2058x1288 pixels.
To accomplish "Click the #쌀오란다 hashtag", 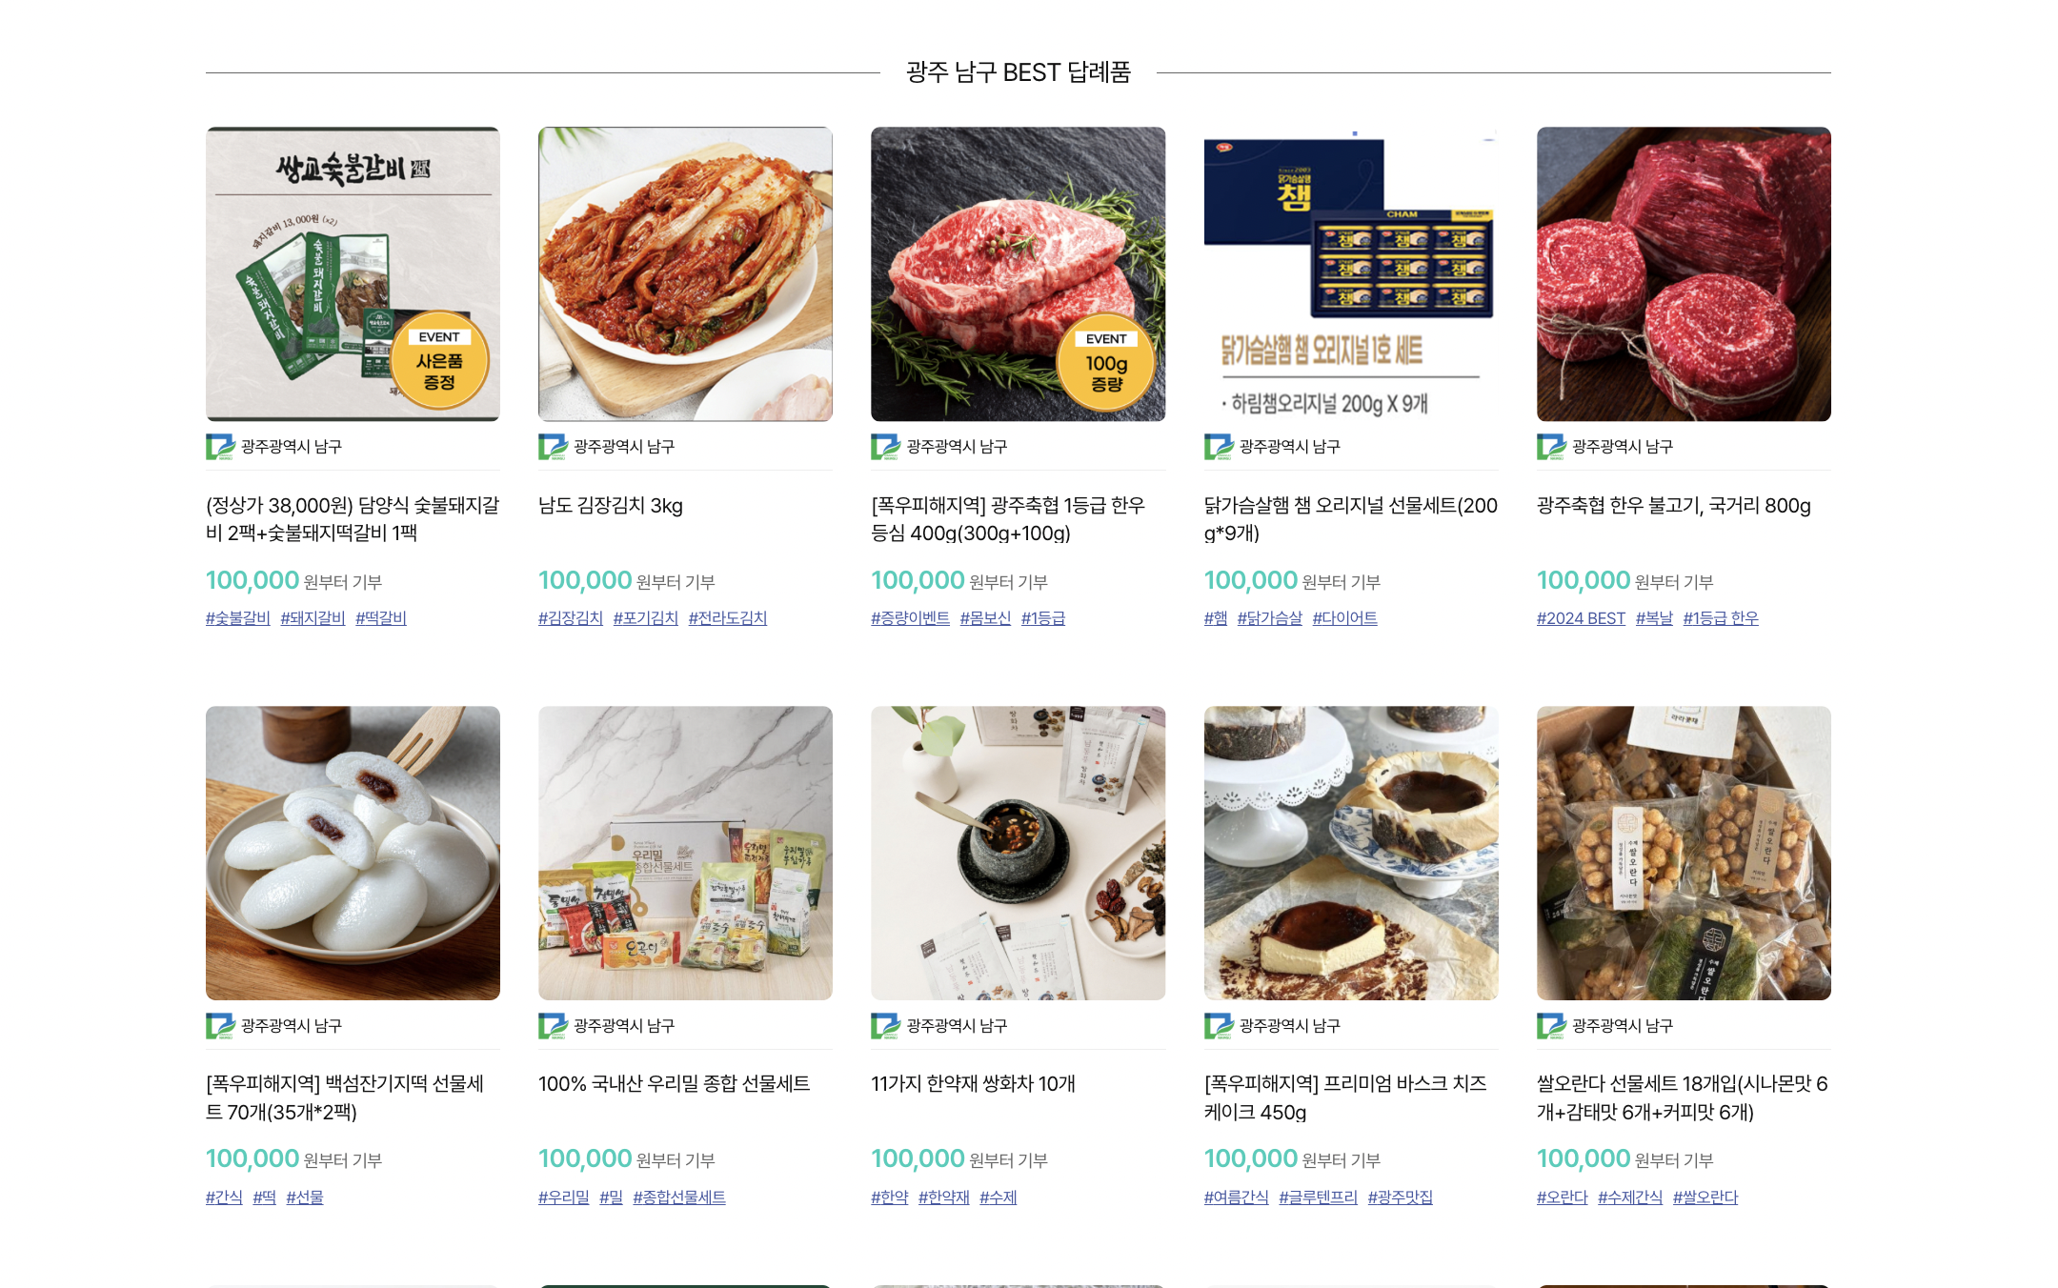I will pos(1705,1197).
